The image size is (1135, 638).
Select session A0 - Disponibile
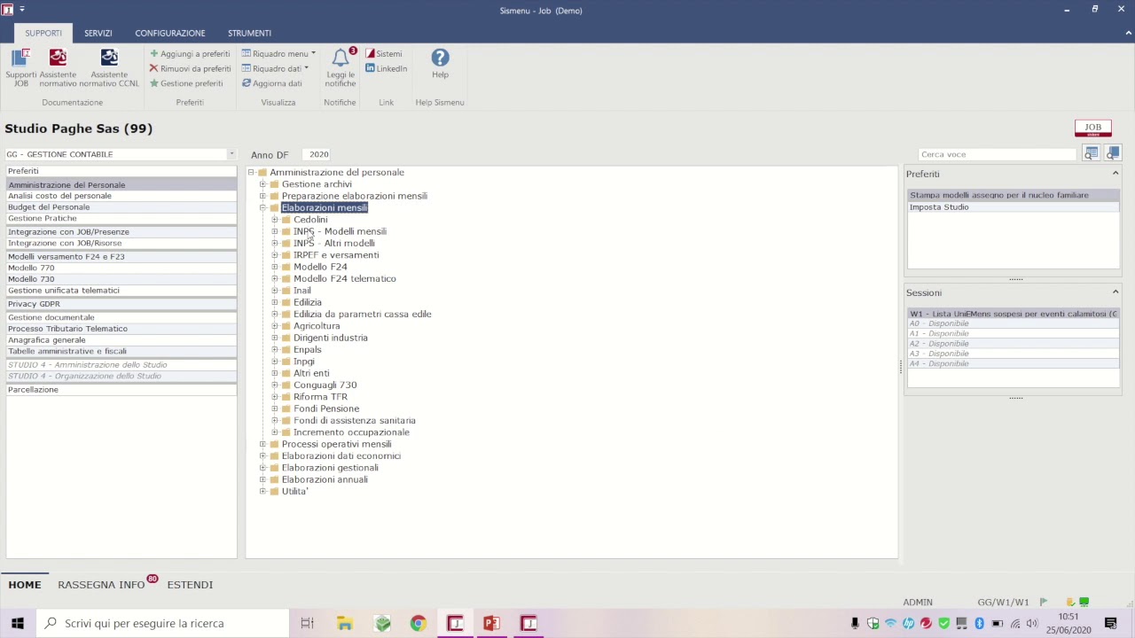coord(1013,323)
